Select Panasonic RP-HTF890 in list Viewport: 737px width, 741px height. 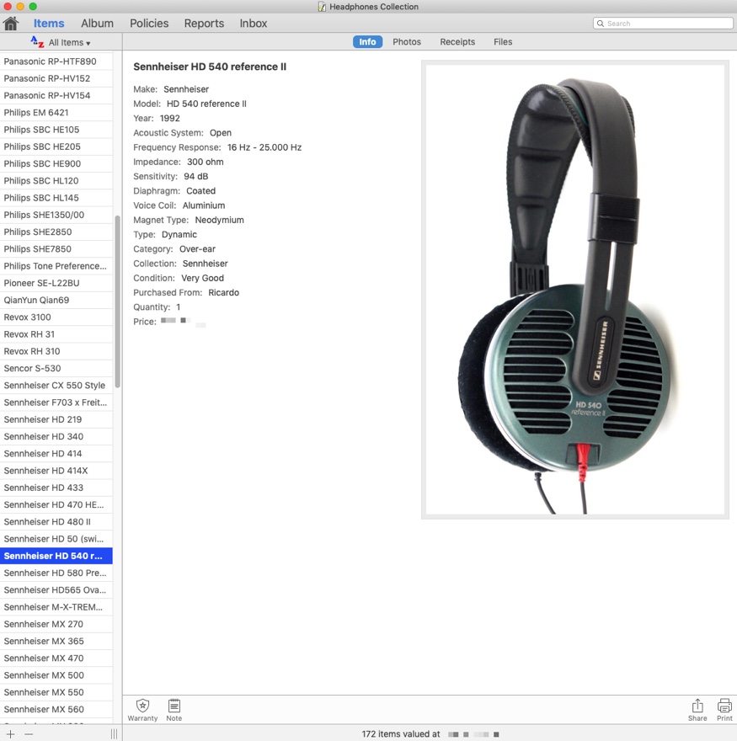[x=56, y=61]
